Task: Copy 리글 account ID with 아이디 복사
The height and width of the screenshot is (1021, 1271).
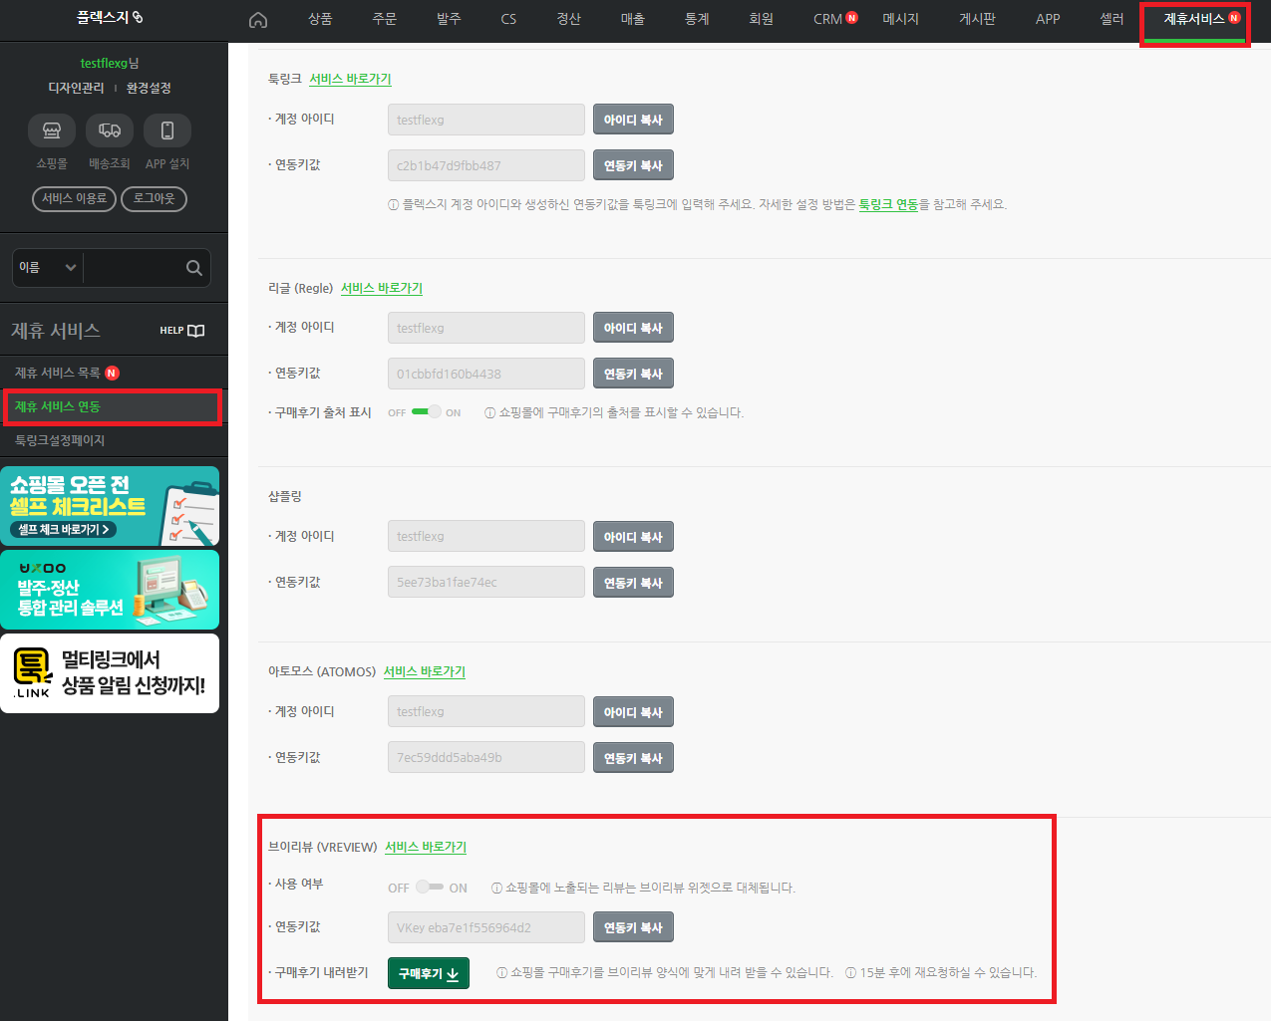Action: 633,328
